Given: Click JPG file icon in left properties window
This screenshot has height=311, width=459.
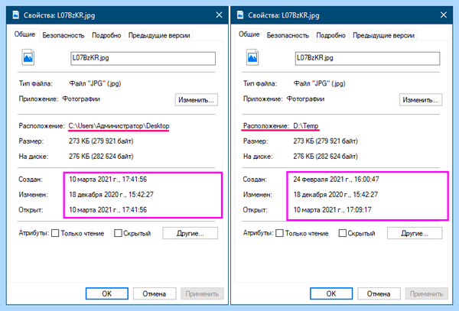Looking at the screenshot, I should tap(28, 57).
